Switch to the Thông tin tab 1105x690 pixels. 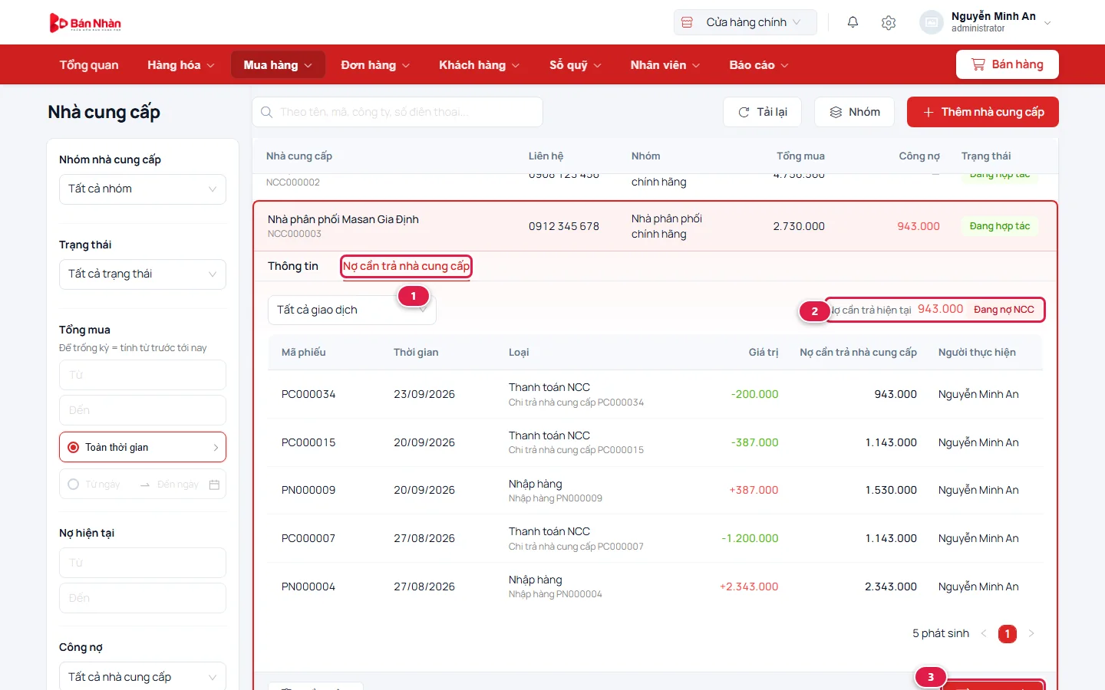[x=293, y=266]
